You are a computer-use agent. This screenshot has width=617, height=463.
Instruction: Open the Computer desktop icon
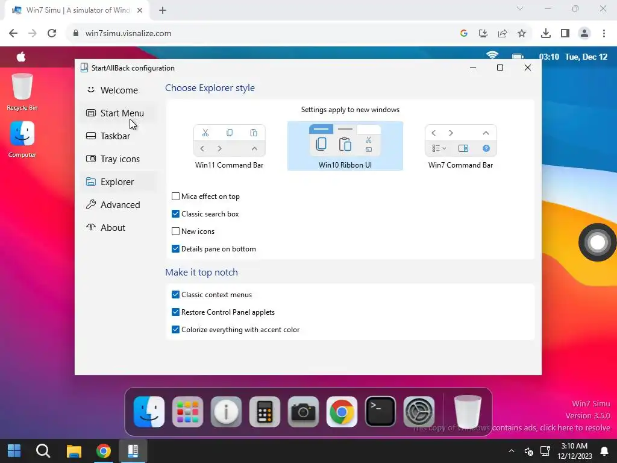point(22,139)
